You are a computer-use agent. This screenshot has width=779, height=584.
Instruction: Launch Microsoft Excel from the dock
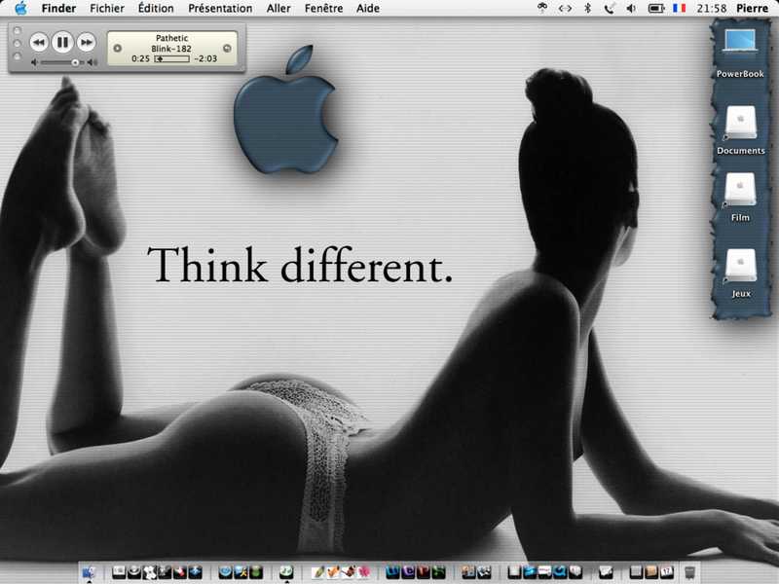(439, 572)
